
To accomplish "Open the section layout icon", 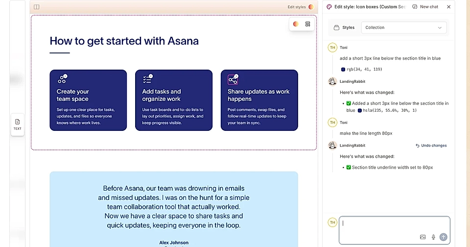I will [307, 24].
